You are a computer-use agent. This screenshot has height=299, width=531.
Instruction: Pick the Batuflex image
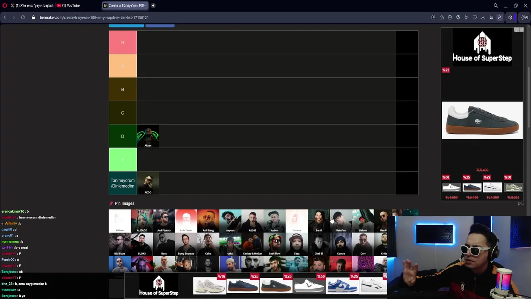[x=341, y=221]
